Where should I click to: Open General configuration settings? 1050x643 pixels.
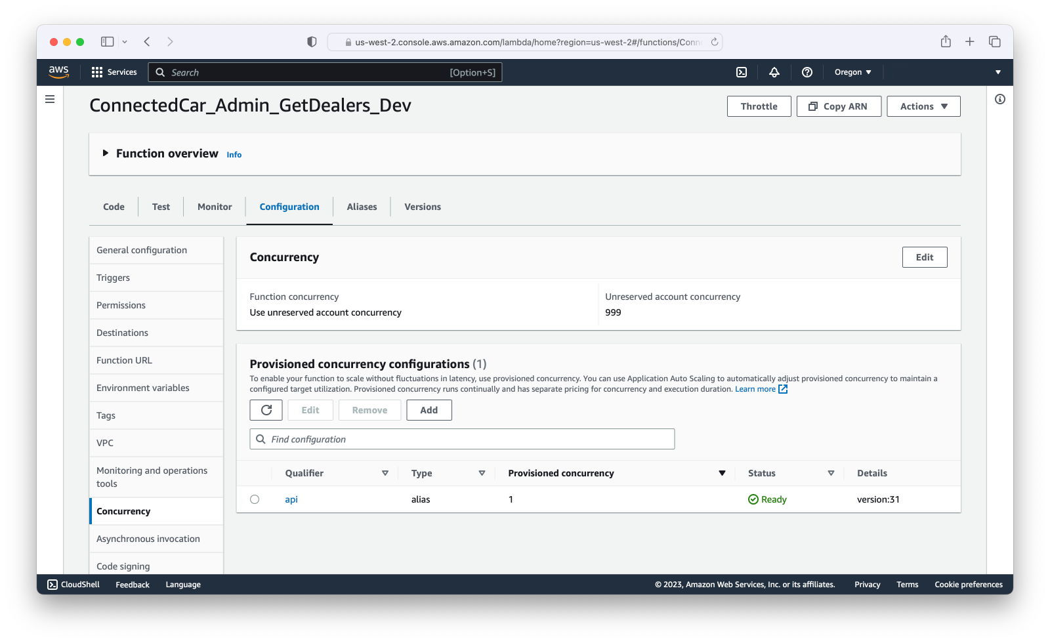pos(156,250)
